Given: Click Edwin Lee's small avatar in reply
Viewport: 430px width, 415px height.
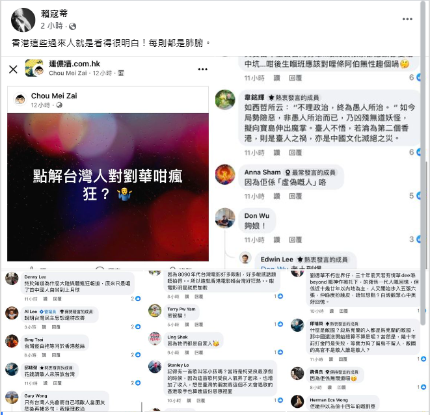Looking at the screenshot, I should click(245, 258).
